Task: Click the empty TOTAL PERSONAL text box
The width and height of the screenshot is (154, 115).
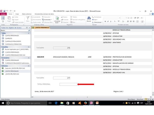Action: pos(68,84)
